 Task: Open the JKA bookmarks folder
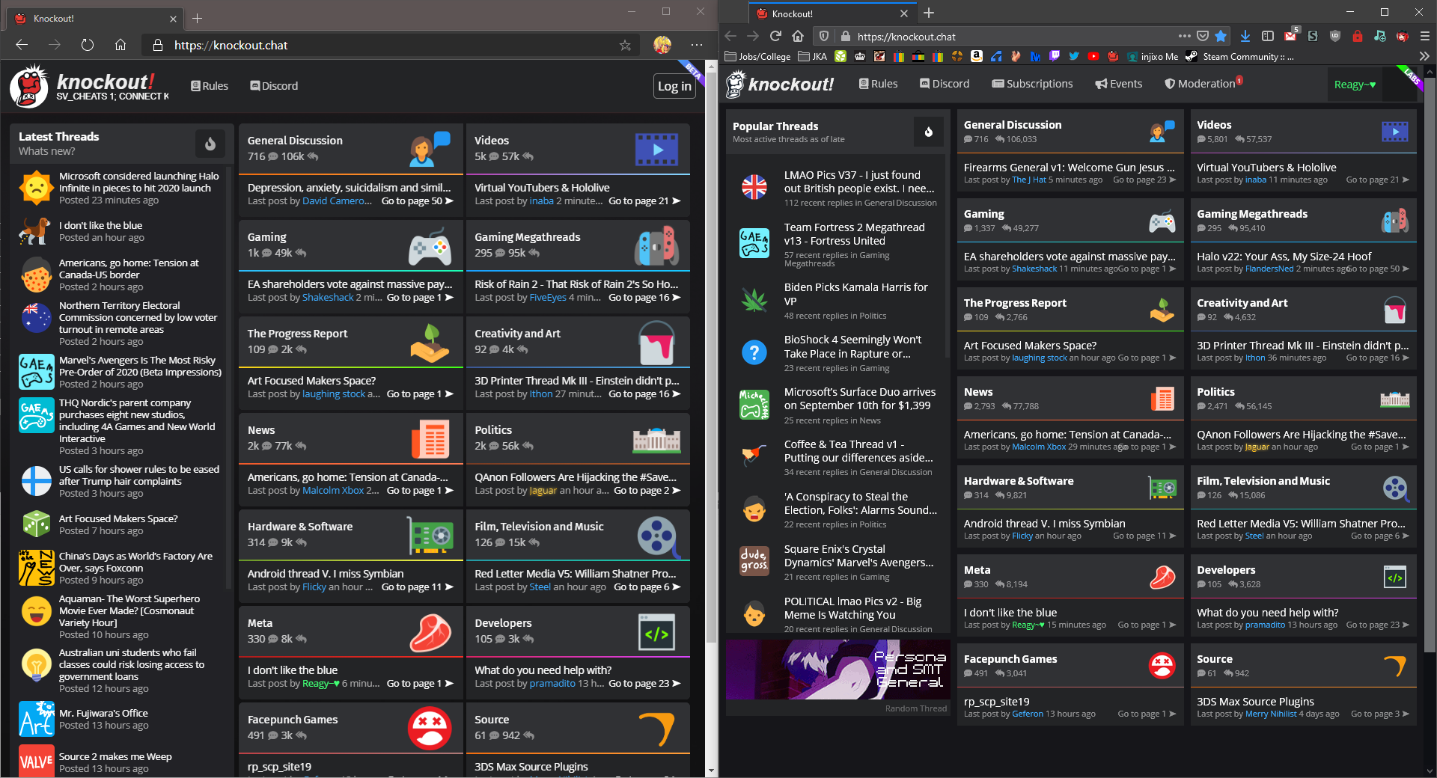click(x=813, y=56)
